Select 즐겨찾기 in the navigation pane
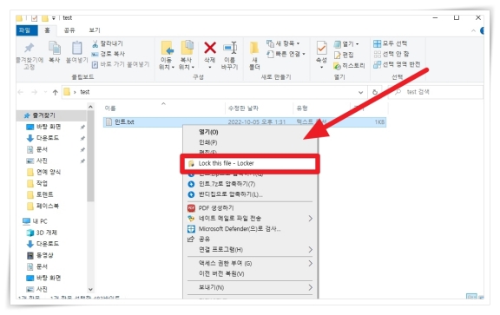The width and height of the screenshot is (500, 315). pyautogui.click(x=43, y=115)
